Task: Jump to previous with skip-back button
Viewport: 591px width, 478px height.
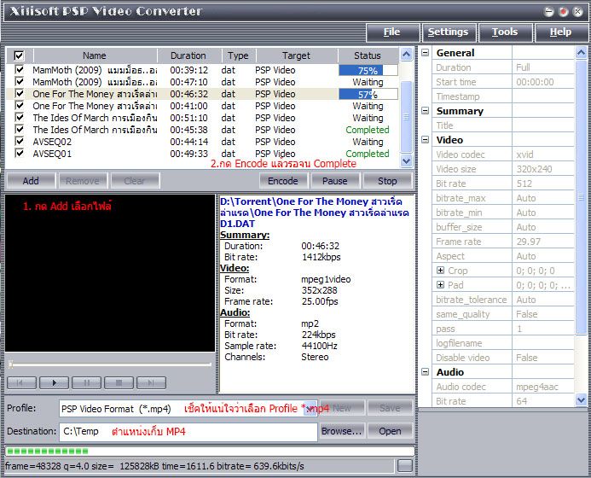Action: (21, 382)
